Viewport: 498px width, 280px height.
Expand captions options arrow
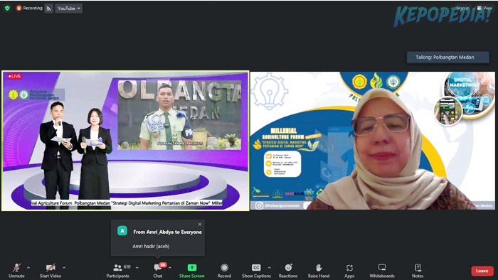point(270,268)
